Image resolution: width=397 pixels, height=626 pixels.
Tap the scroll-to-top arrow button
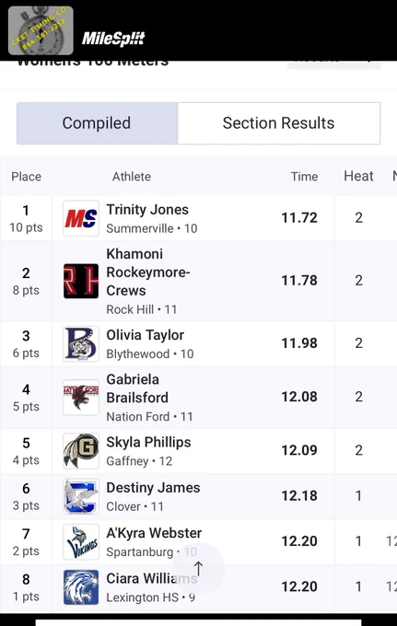198,568
